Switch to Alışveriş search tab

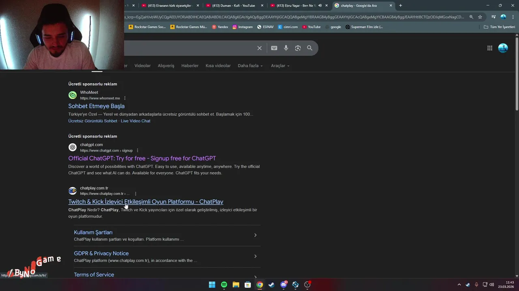point(166,65)
